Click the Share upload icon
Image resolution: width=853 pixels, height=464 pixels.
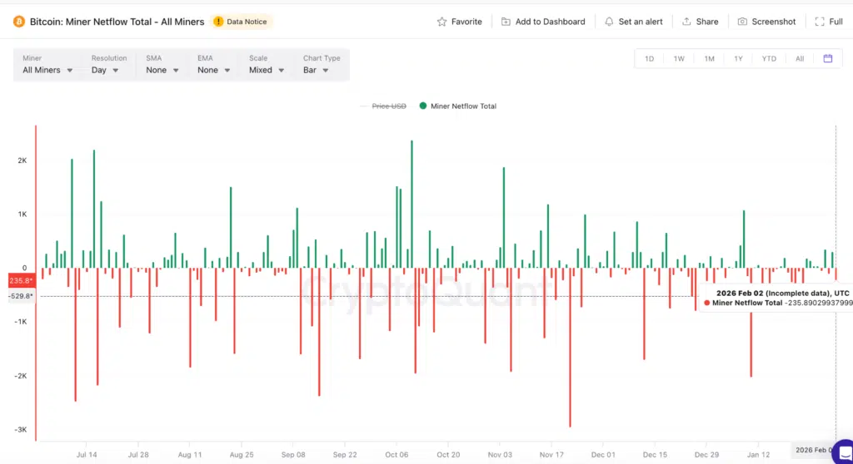(686, 22)
